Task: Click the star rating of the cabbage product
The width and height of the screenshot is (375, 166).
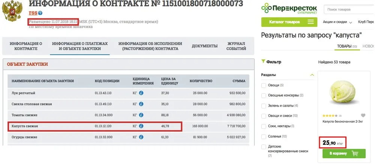Action: [x=330, y=116]
